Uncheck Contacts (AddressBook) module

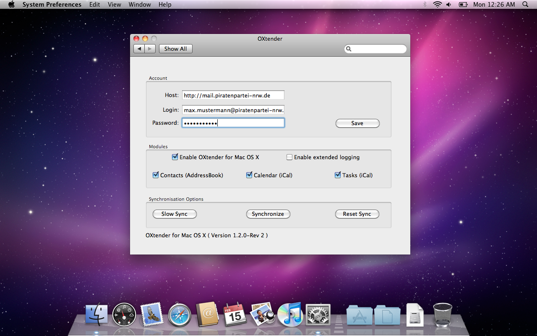pos(156,175)
